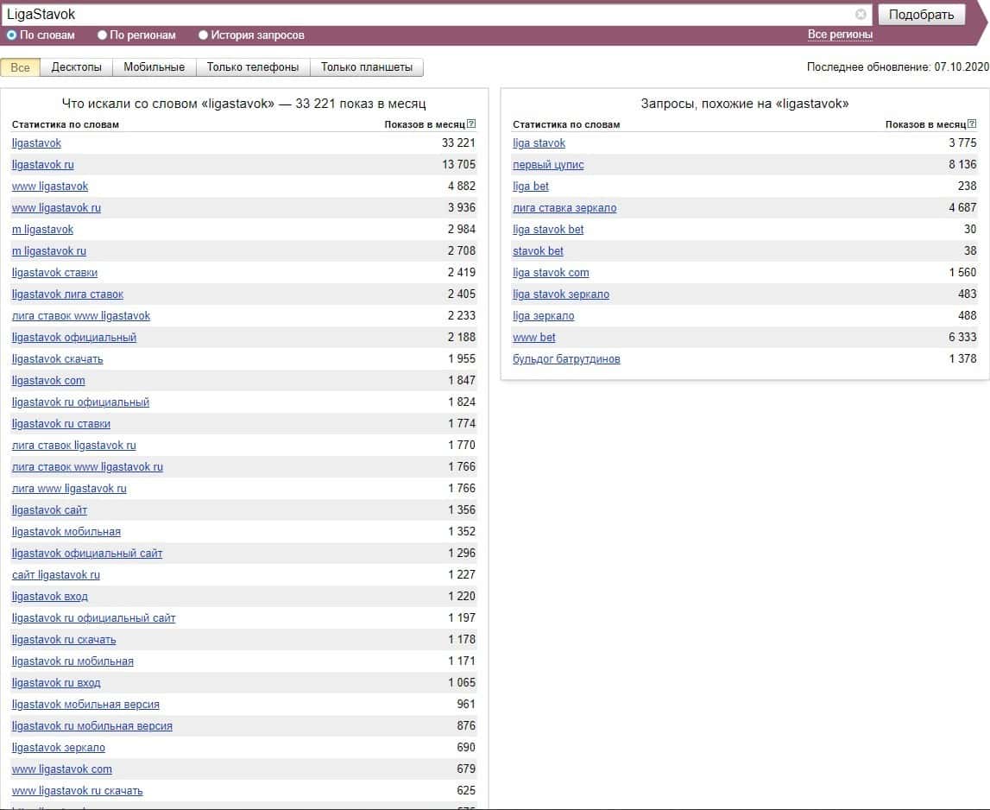Open the 'Все регионы' region selector
The height and width of the screenshot is (810, 990).
click(x=840, y=35)
